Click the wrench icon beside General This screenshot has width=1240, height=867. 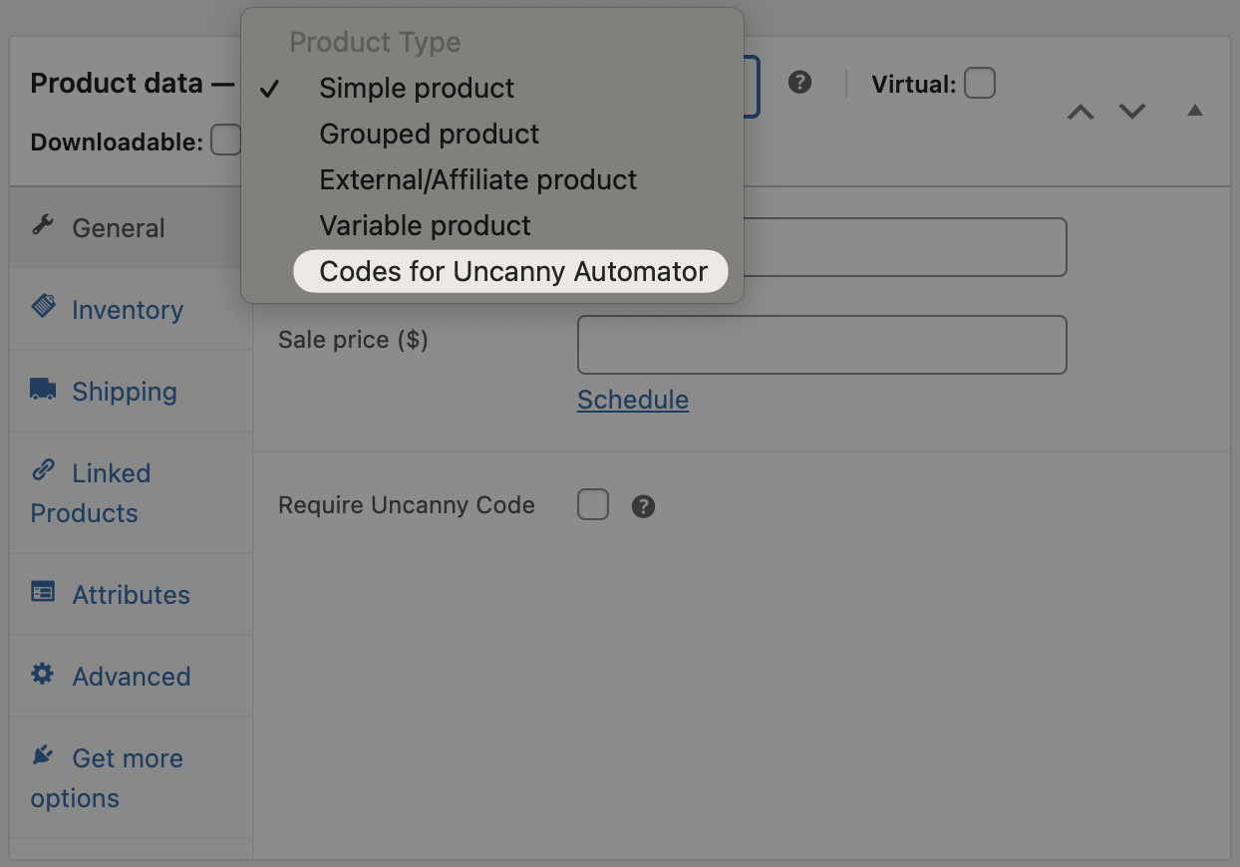[x=42, y=225]
